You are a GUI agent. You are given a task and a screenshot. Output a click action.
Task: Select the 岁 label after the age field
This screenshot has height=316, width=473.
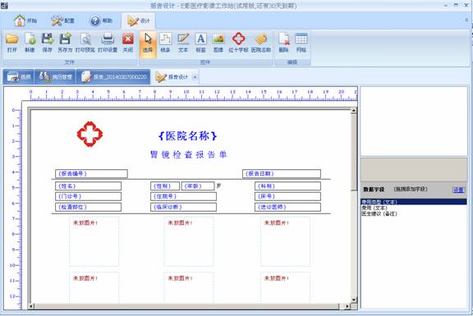(218, 185)
